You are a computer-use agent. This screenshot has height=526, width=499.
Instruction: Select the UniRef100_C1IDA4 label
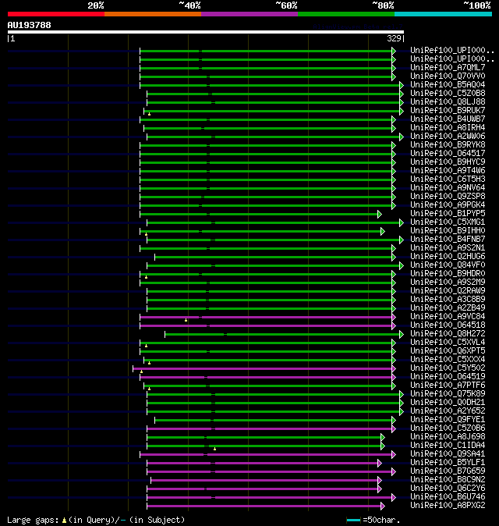448,446
